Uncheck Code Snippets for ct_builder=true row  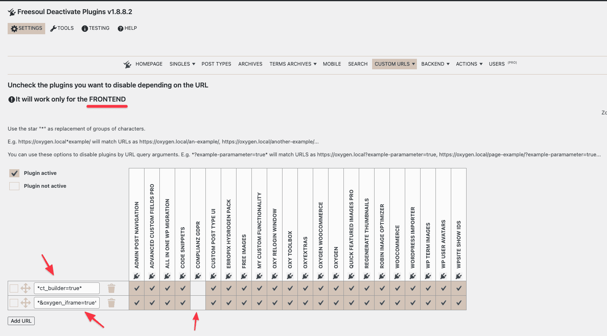pos(183,288)
